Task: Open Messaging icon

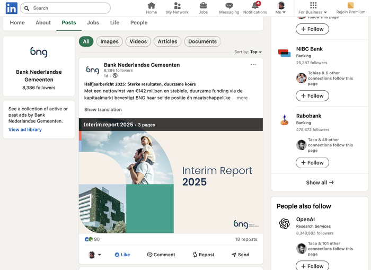Action: coord(229,5)
